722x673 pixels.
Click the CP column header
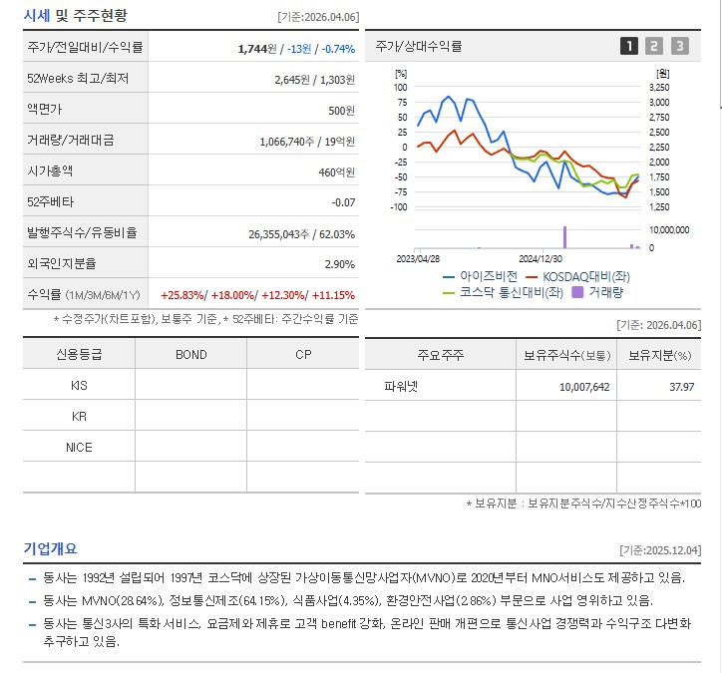pyautogui.click(x=303, y=355)
